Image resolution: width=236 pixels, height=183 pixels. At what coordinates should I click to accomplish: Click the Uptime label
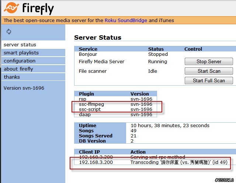pos(88,126)
